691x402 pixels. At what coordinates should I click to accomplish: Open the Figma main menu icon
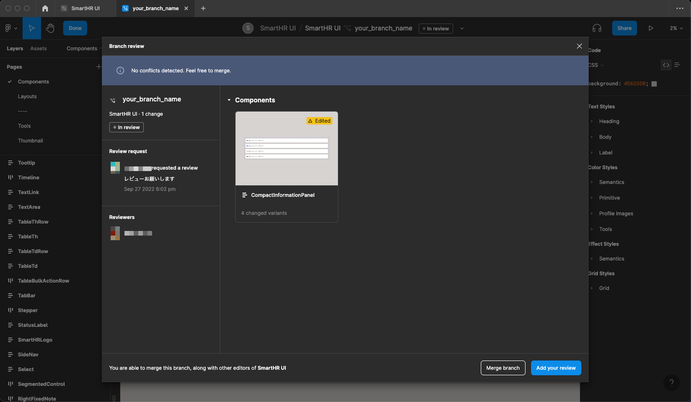11,28
